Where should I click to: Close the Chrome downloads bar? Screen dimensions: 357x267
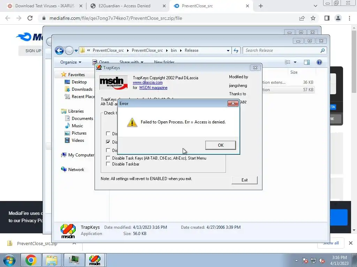pyautogui.click(x=351, y=243)
